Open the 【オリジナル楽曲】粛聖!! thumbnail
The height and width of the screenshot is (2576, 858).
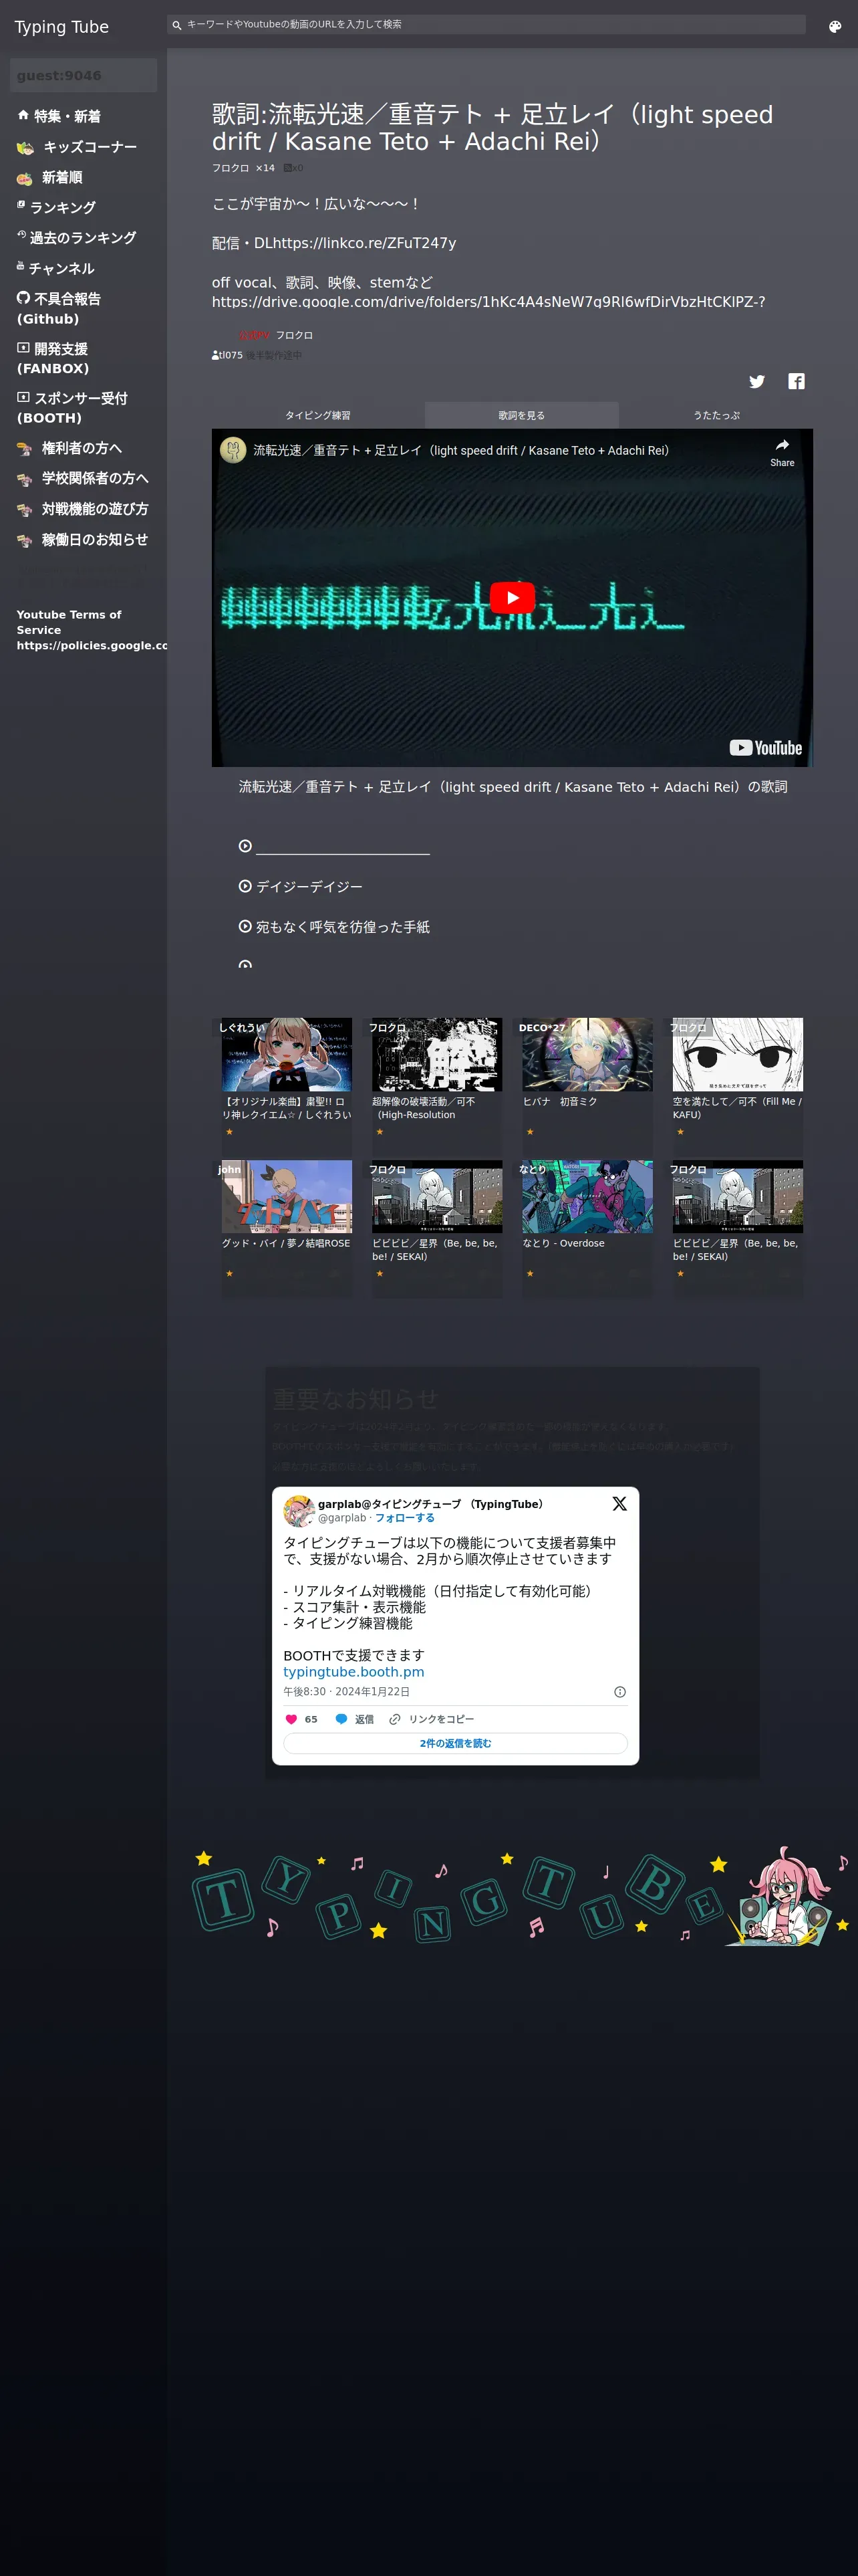[287, 1055]
